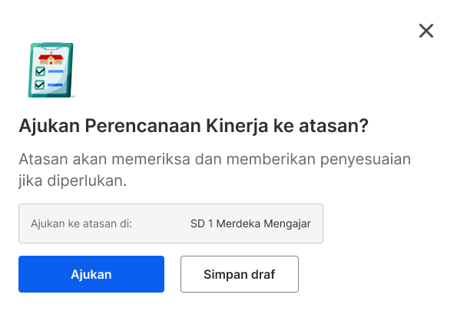The image size is (457, 311).
Task: Click the clipboard checklist illustration
Action: [51, 70]
